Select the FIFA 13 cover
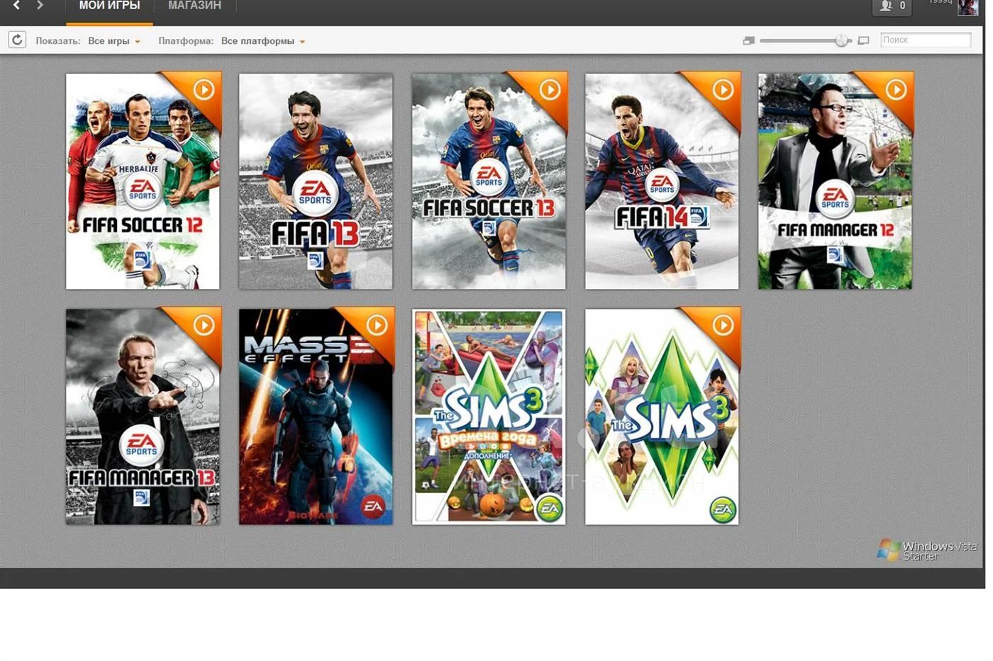This screenshot has height=661, width=993. 316,181
